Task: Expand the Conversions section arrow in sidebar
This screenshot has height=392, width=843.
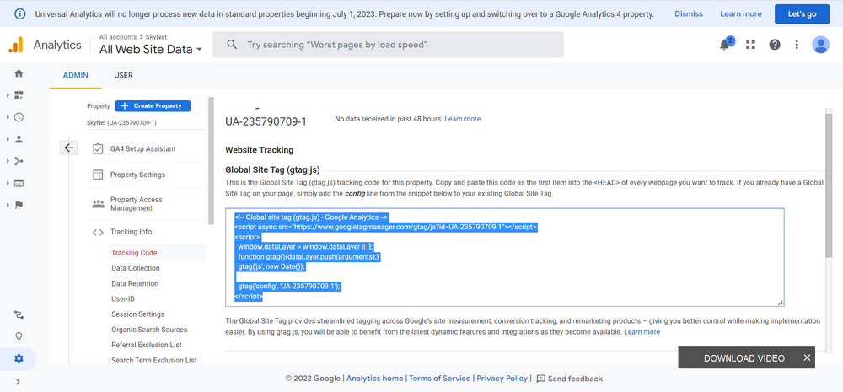Action: [8, 205]
